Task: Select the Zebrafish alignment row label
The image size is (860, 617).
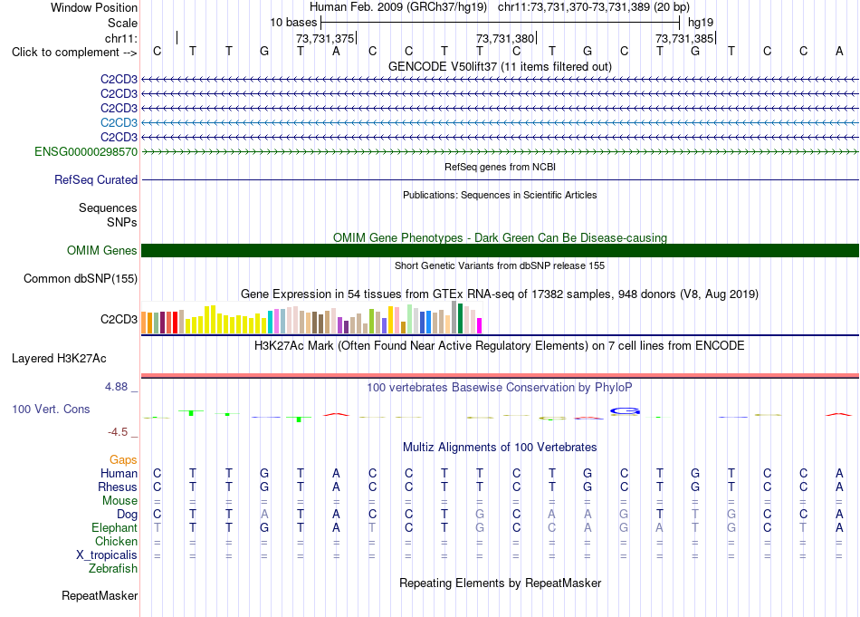Action: (x=113, y=569)
